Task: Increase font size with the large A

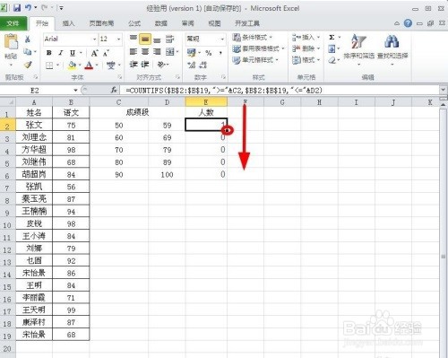Action: coord(94,53)
